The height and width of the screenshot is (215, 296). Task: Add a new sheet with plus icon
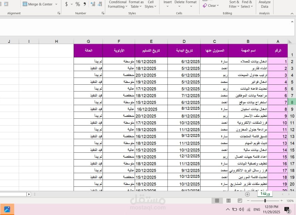[247, 194]
